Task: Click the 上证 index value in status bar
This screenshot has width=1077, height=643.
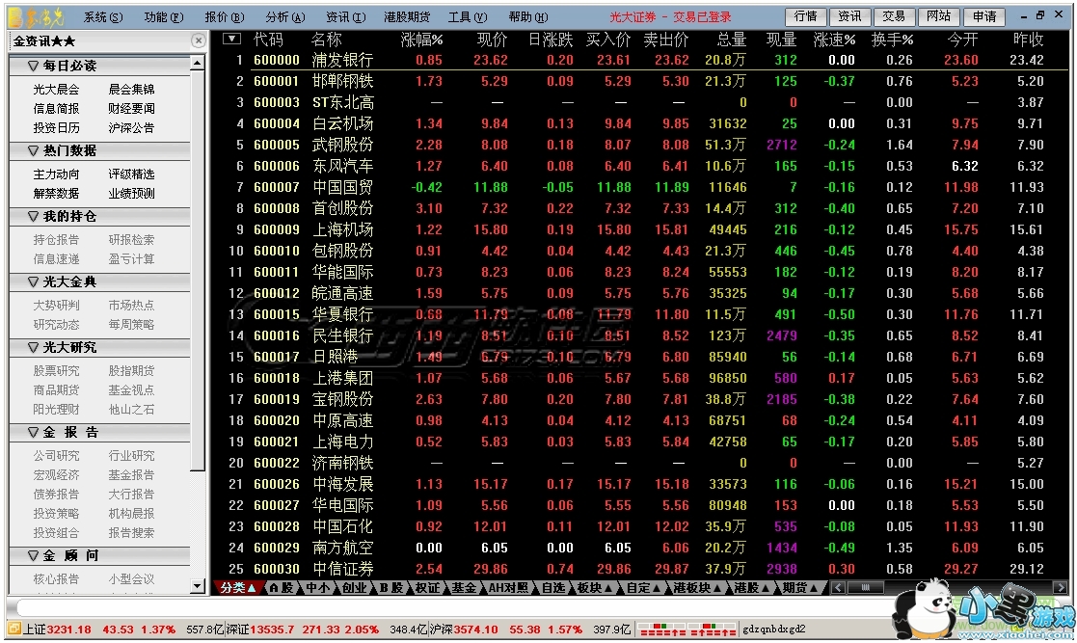Action: (69, 630)
